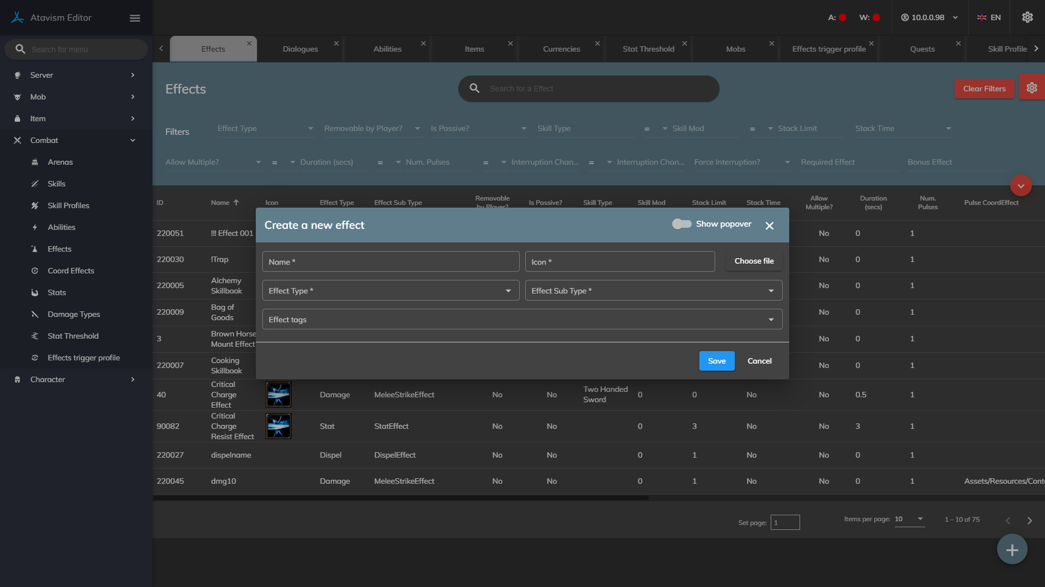Screen dimensions: 1045x587
Task: Collapse the filters with red chevron button
Action: 1021,186
